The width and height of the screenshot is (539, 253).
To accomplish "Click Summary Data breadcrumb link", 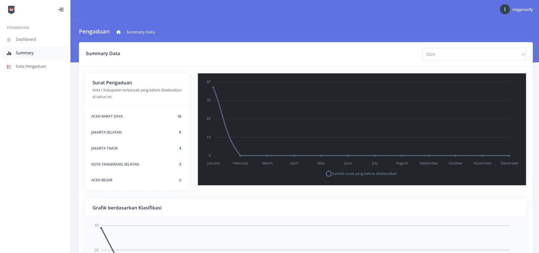I will [141, 32].
